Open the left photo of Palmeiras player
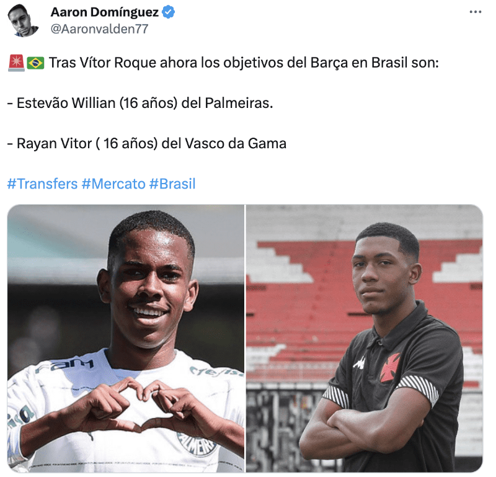The width and height of the screenshot is (496, 477). pyautogui.click(x=126, y=338)
